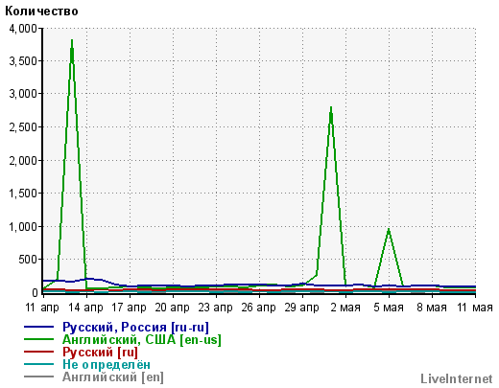The height and width of the screenshot is (388, 499).
Task: Select the Английский, США [en-us] legend label
Action: click(142, 340)
